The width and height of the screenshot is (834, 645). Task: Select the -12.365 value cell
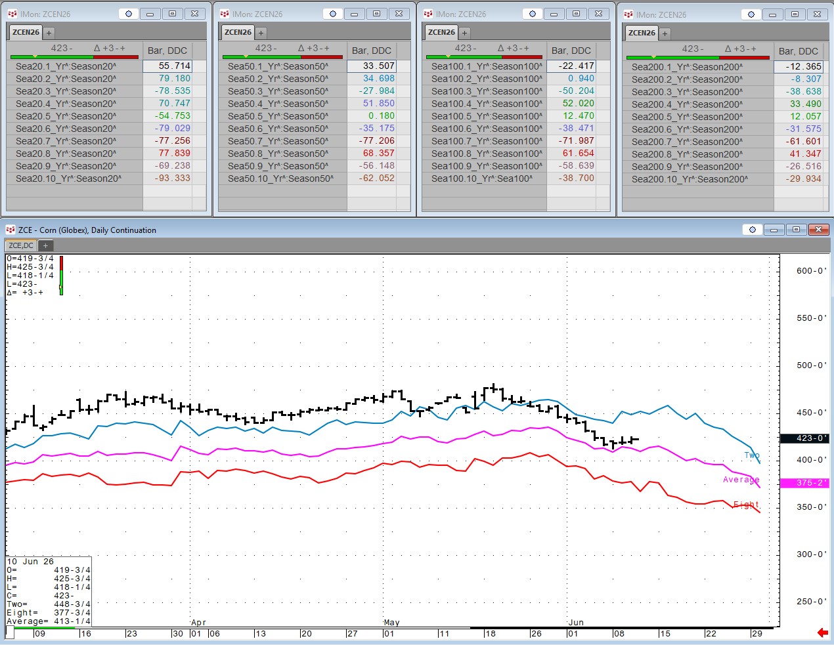click(x=799, y=67)
